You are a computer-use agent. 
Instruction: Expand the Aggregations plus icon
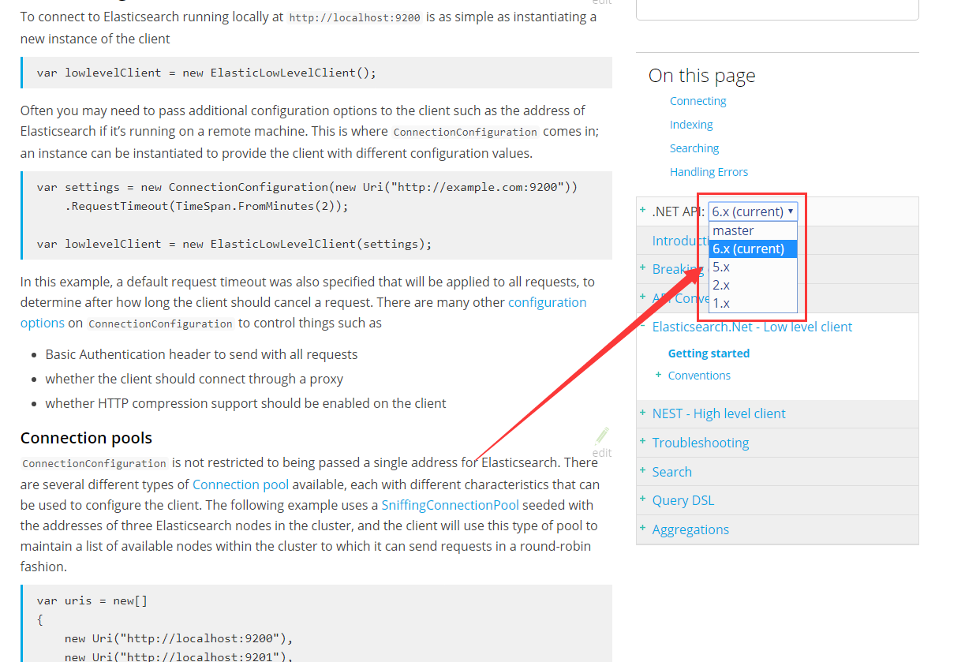(642, 529)
